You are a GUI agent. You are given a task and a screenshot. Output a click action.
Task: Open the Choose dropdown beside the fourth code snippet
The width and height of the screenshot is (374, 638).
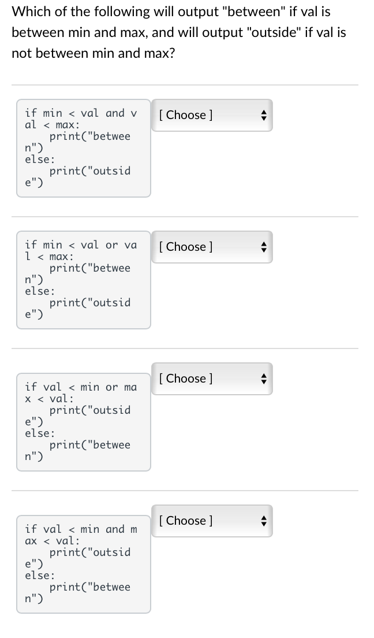[x=208, y=521]
